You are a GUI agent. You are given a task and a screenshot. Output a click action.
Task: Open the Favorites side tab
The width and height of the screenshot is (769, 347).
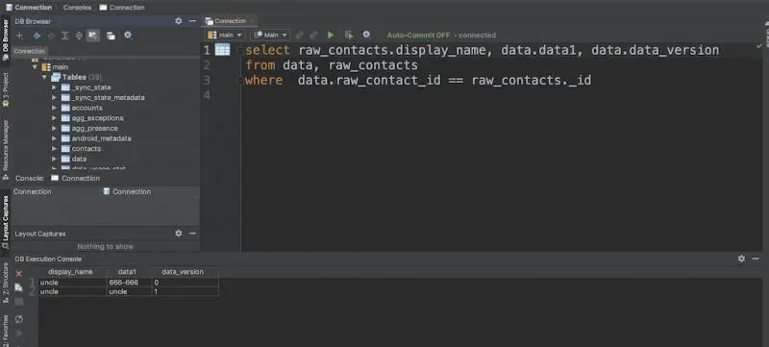[x=6, y=330]
